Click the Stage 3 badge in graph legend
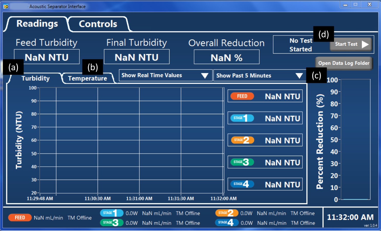This screenshot has height=231, width=381. [x=242, y=162]
